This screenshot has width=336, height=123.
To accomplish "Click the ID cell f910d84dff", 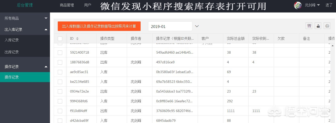I will pyautogui.click(x=79, y=111).
